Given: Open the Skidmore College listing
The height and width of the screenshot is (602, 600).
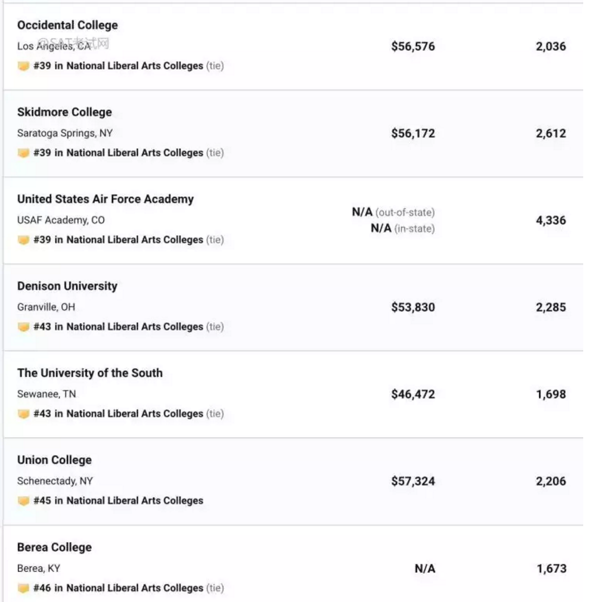Looking at the screenshot, I should click(x=65, y=112).
